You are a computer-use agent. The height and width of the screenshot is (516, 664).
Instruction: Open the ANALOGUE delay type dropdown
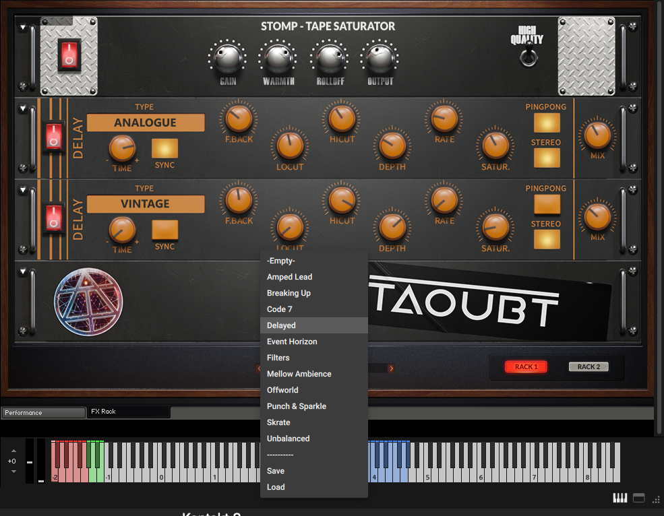[146, 123]
